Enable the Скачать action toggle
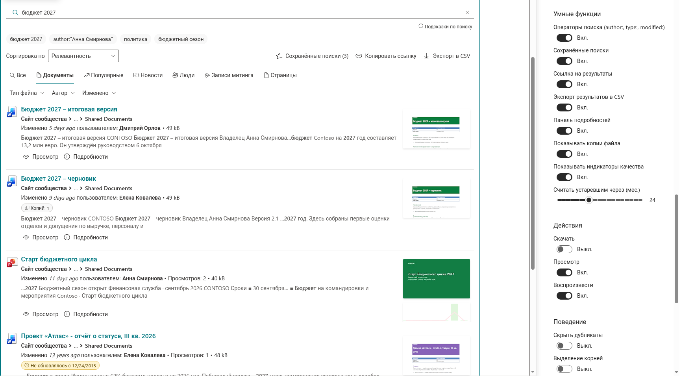Screen dimensions: 681x376 (564, 249)
